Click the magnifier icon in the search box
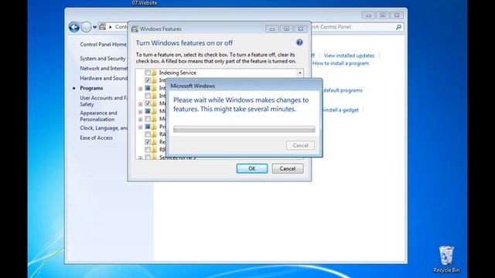Image resolution: width=495 pixels, height=278 pixels. point(398,27)
